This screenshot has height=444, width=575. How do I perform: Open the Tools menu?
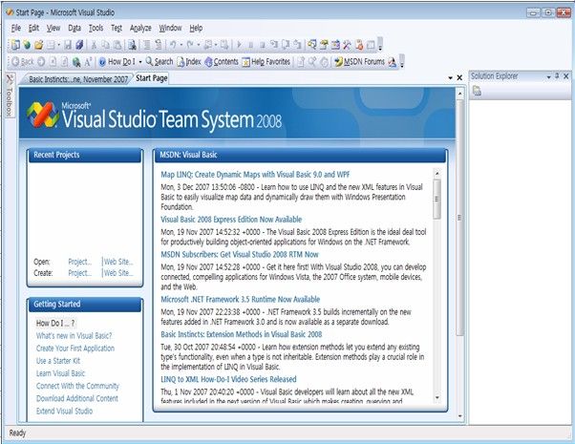[x=96, y=28]
